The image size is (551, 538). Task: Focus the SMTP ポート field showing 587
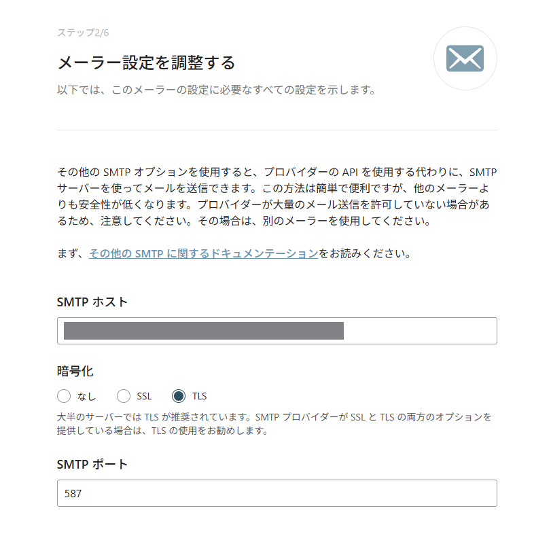point(277,493)
